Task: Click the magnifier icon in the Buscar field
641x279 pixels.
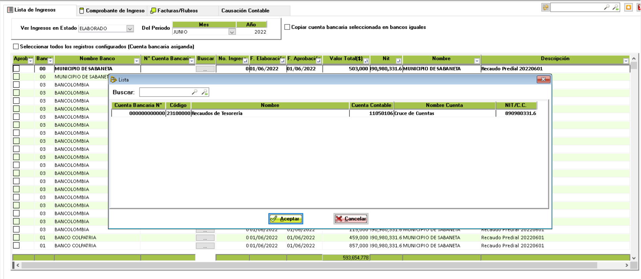Action: pos(194,92)
